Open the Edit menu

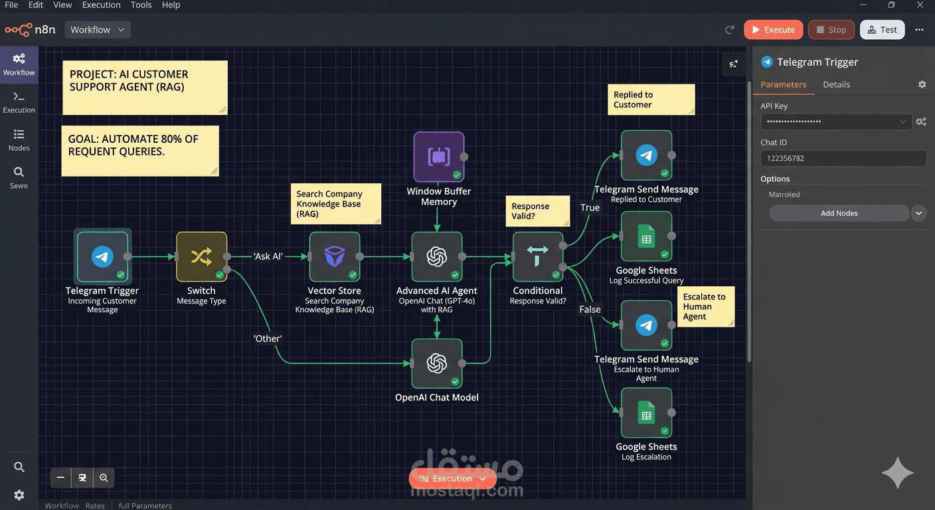(36, 5)
